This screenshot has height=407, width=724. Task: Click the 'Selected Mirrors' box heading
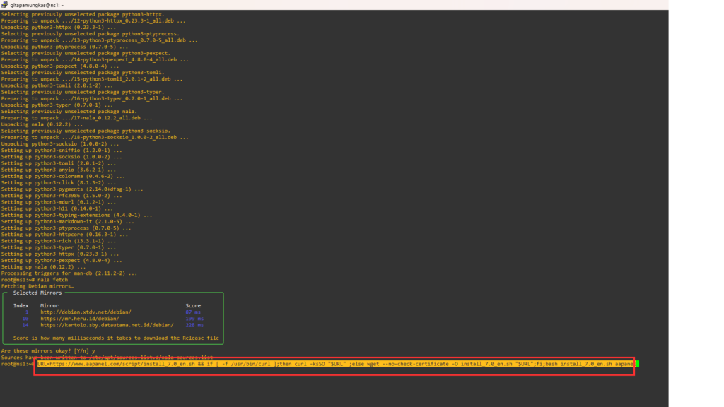tap(37, 293)
